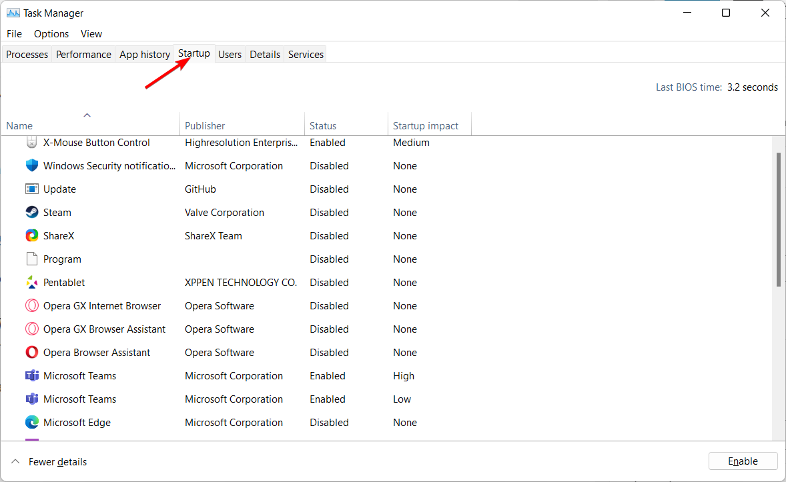Maximize the Task Manager window

coord(726,13)
